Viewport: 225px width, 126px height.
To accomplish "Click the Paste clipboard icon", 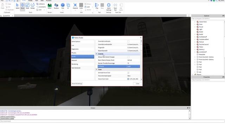I will [x=2, y=6].
